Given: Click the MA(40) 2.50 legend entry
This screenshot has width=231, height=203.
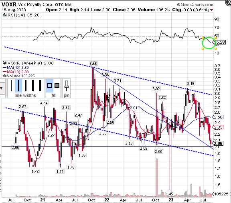Looking at the screenshot, I should (16, 68).
